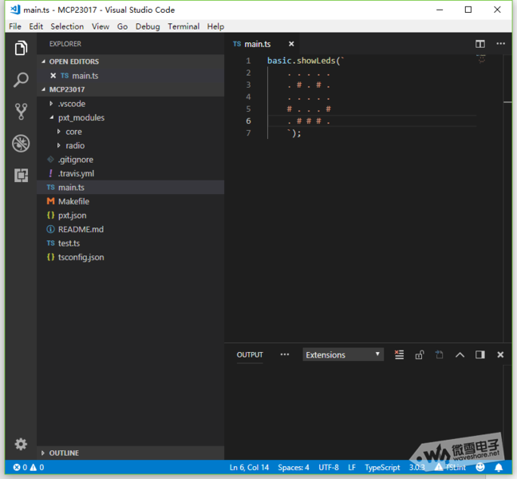Open the Extensions output channel dropdown
Screen dimensions: 517x479
click(x=343, y=354)
